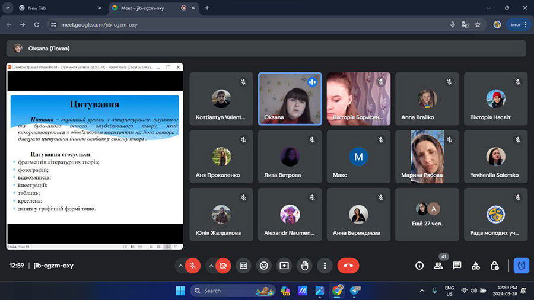
Task: Go forward in browser history
Action: [x=23, y=24]
